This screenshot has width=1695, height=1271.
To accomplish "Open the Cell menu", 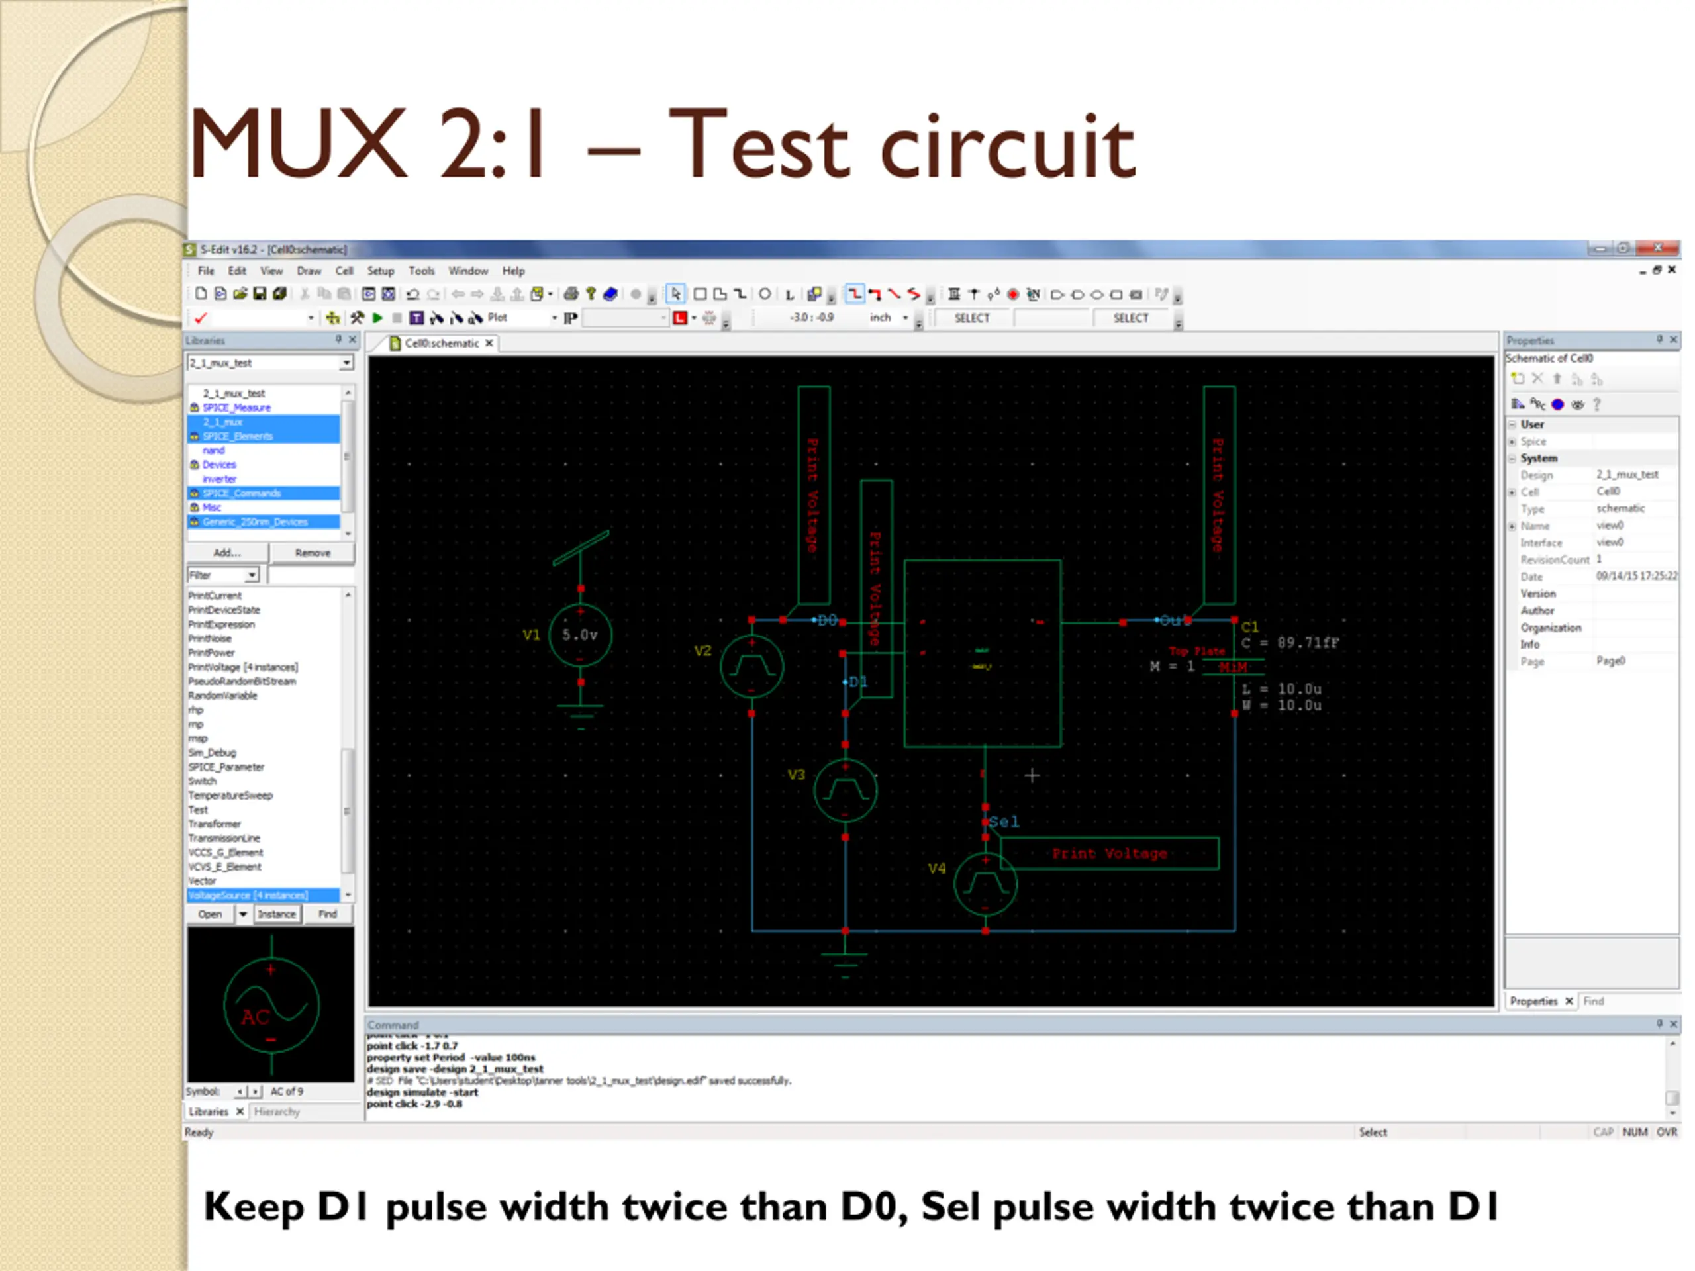I will (x=344, y=271).
